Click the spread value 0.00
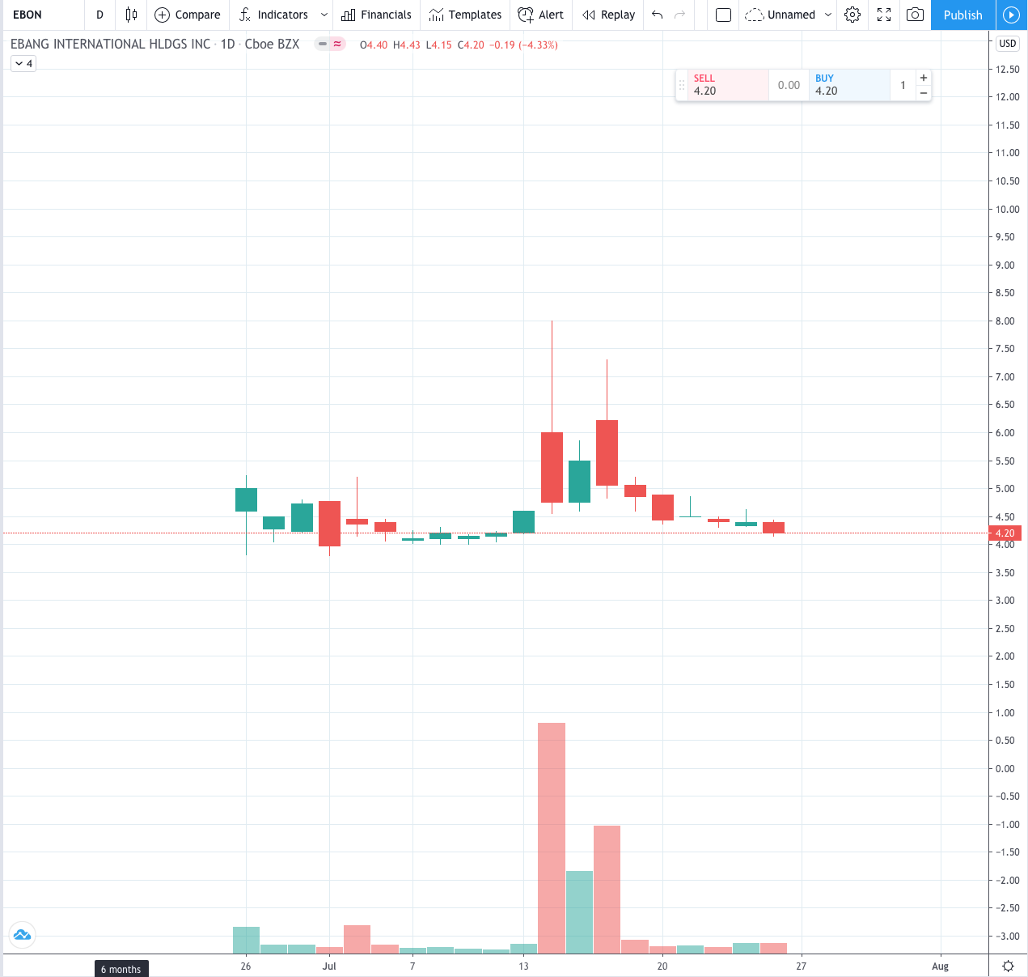Image resolution: width=1028 pixels, height=977 pixels. point(789,85)
